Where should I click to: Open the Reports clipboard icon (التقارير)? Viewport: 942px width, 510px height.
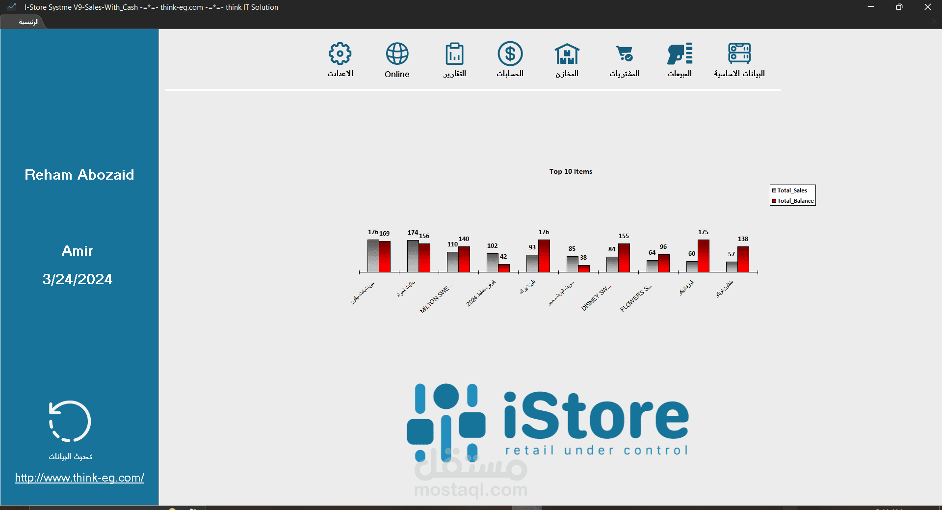[454, 54]
